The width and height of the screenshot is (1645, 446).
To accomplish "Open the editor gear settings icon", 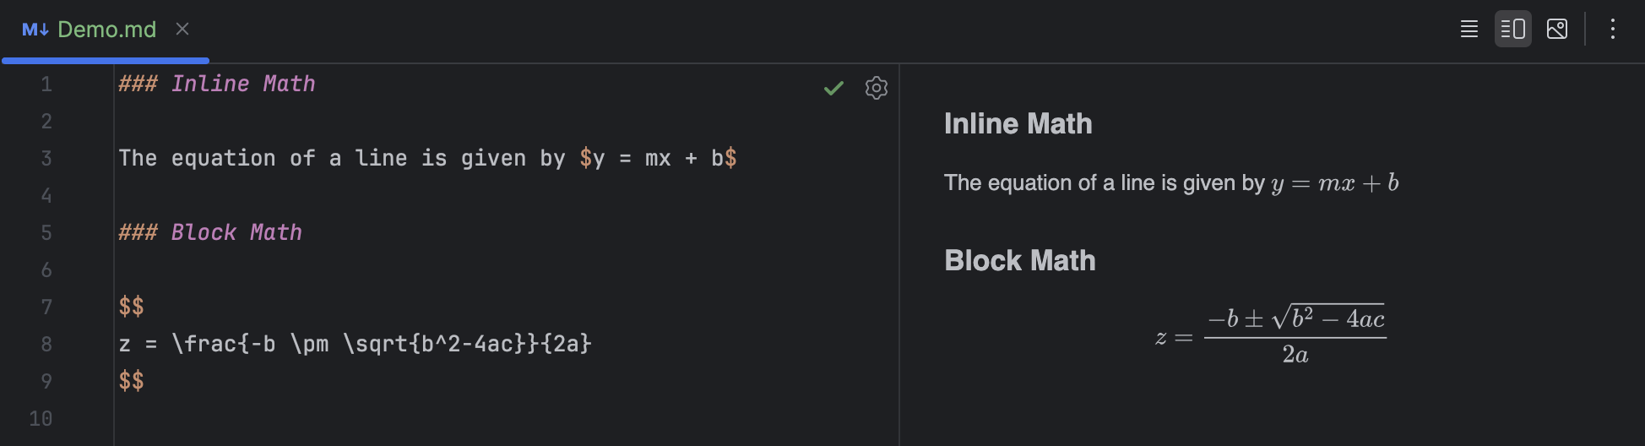I will (877, 88).
